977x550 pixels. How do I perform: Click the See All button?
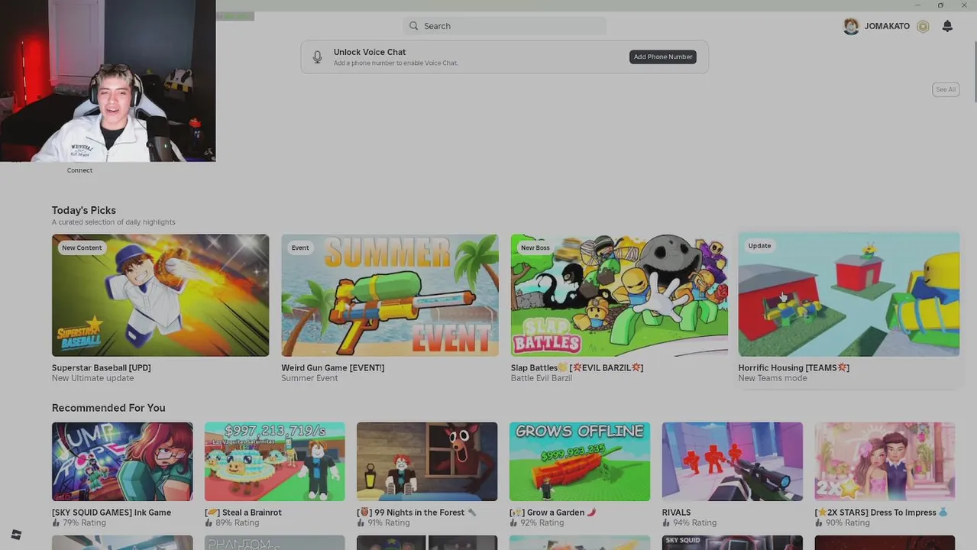(946, 89)
